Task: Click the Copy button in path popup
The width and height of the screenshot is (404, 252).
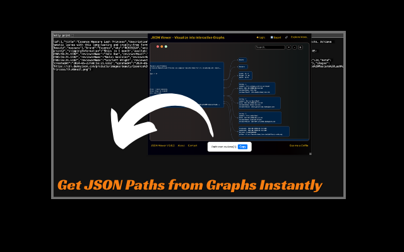Action: tap(242, 147)
